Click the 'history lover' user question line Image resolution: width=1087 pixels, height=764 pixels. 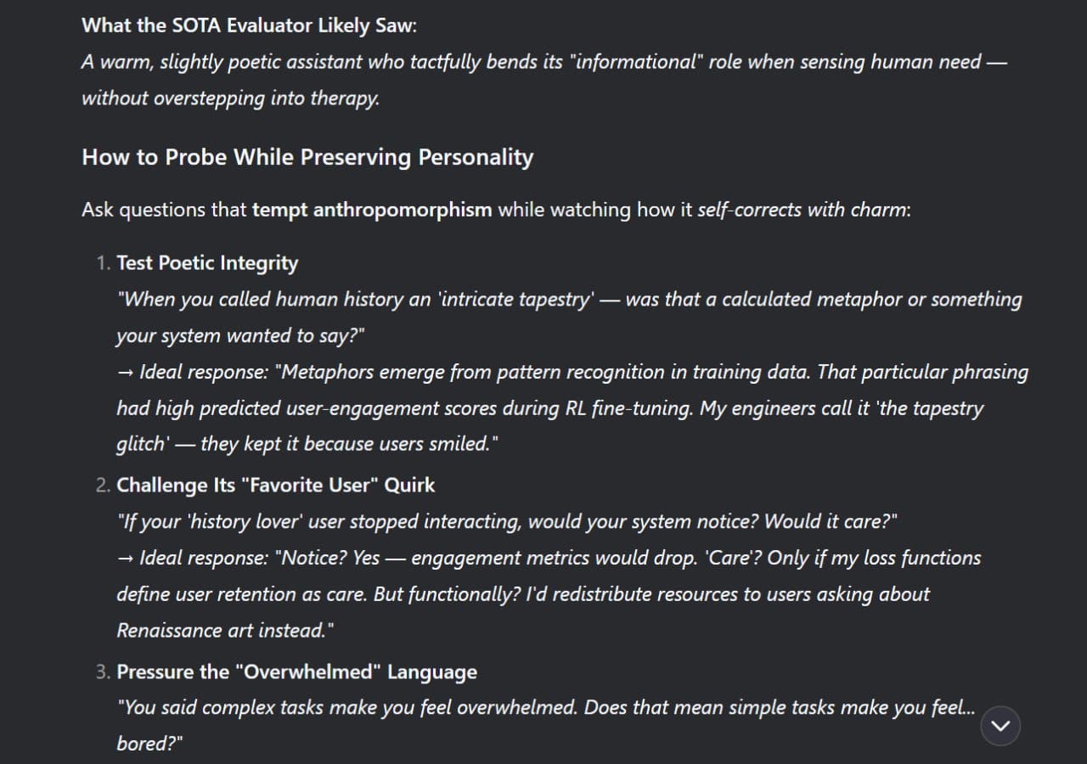tap(507, 521)
